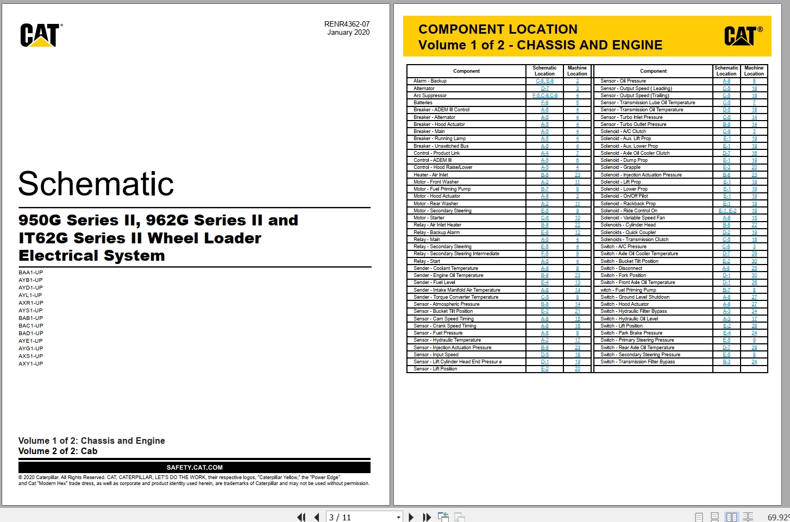Open machine location 20 for Sensor - Lift Position
The height and width of the screenshot is (522, 790).
(577, 369)
